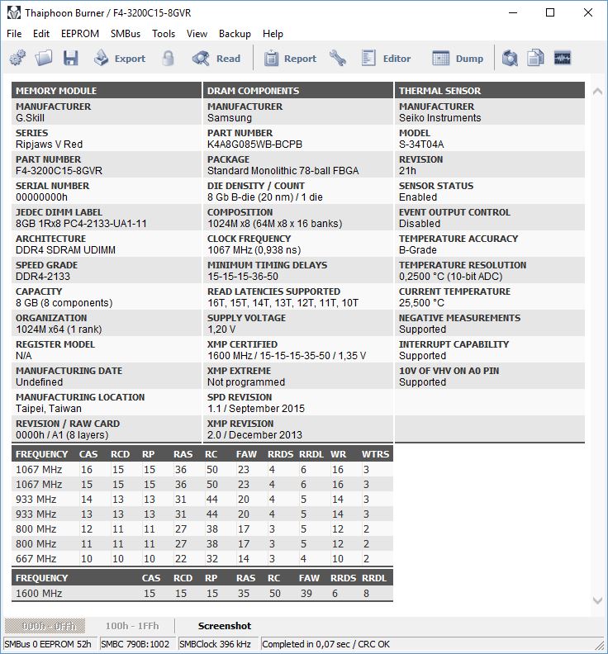Open the Help menu
608x654 pixels.
coord(273,34)
